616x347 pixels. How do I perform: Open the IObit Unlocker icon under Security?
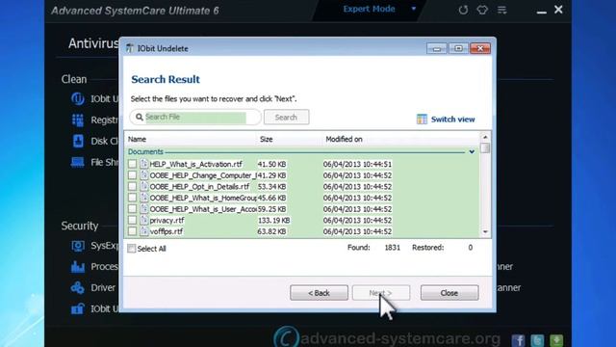click(x=77, y=308)
